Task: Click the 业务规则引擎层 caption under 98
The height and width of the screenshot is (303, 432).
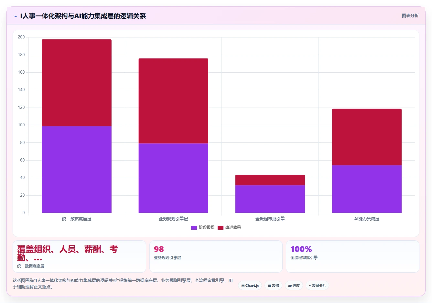Action: [x=167, y=258]
